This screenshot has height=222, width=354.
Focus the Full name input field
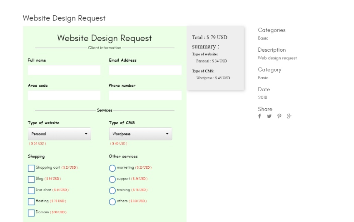[64, 70]
